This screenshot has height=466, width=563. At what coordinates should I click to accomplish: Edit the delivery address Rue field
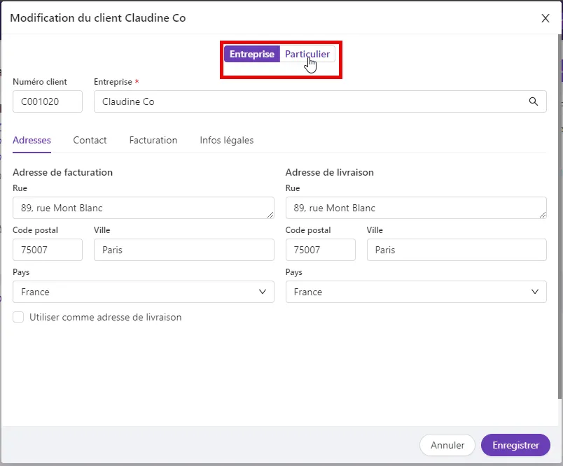[x=416, y=208]
